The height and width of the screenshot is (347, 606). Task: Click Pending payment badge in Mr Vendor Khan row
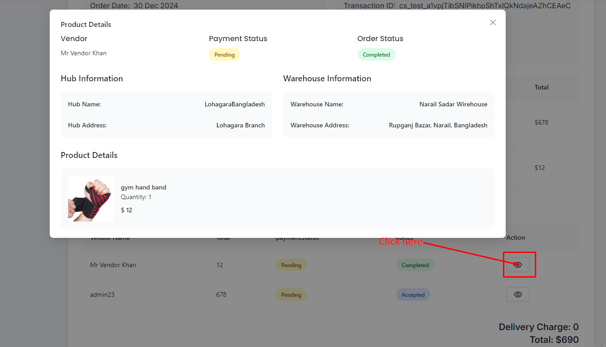291,265
